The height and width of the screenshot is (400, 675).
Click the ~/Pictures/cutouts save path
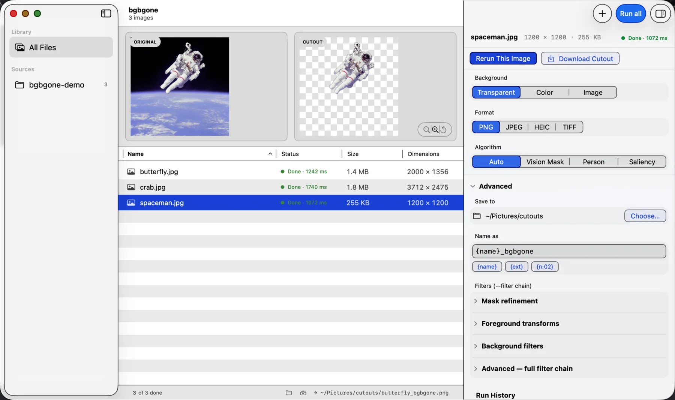(514, 216)
